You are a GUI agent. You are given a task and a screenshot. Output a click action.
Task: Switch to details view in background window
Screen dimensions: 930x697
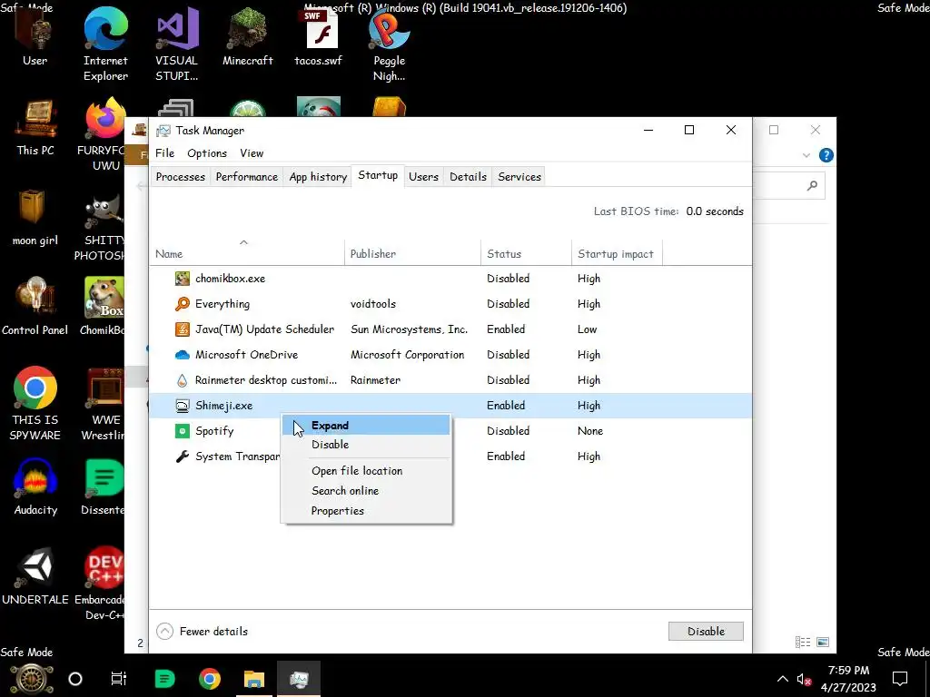pos(803,642)
